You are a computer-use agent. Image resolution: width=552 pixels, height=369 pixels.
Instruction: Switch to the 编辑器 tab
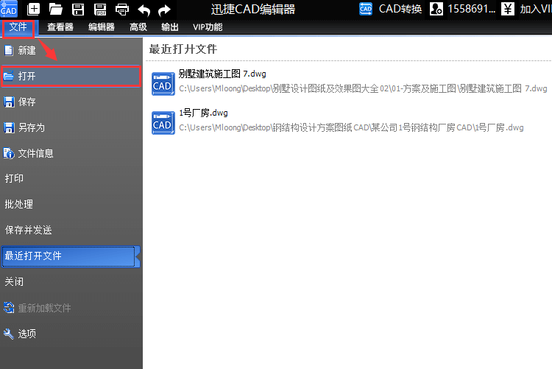coord(102,27)
